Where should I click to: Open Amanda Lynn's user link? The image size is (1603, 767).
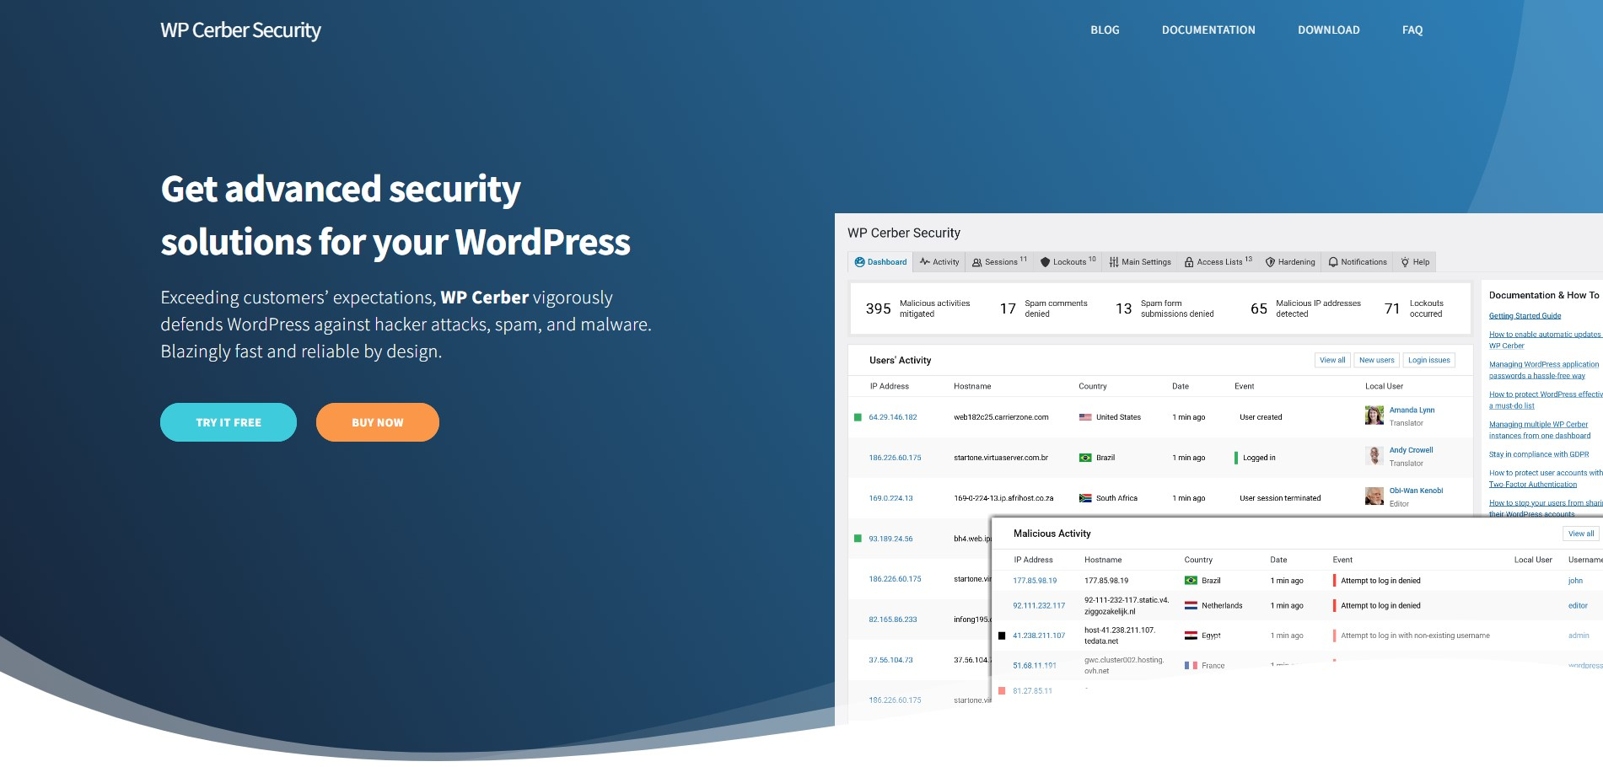[1412, 410]
